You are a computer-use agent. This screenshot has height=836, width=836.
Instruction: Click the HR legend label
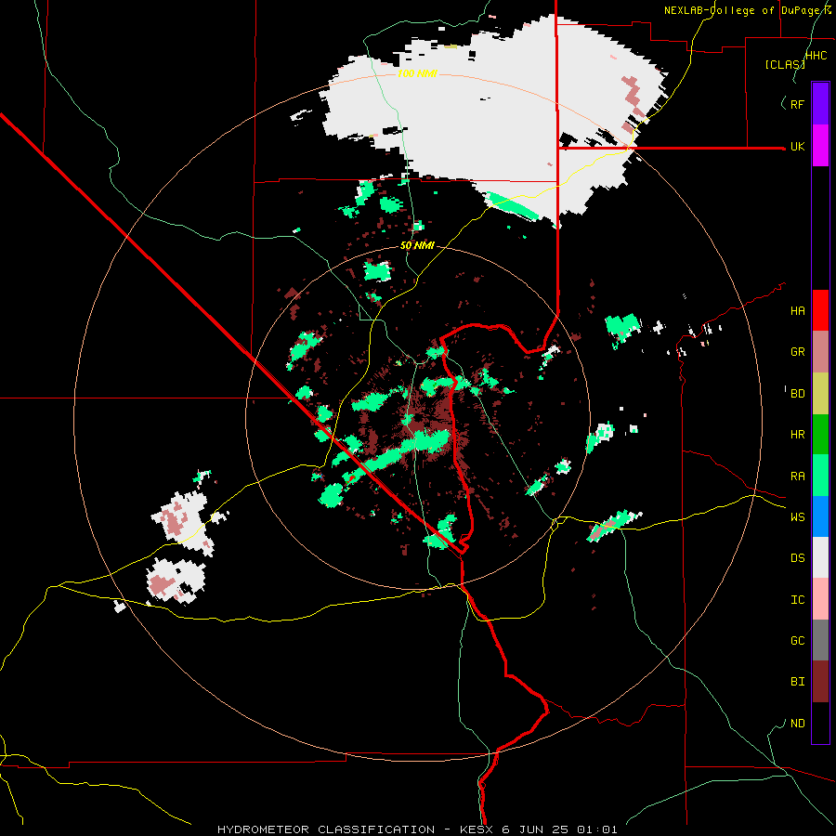tap(797, 435)
